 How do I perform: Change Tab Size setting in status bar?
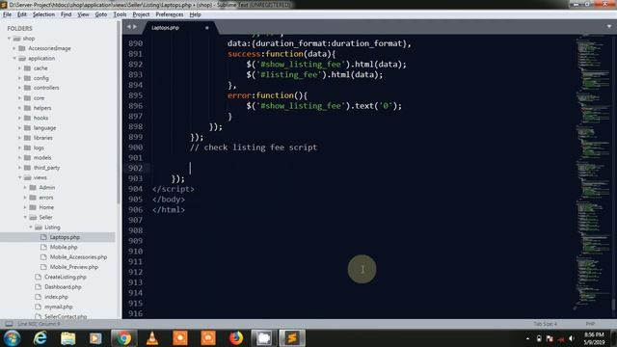546,324
